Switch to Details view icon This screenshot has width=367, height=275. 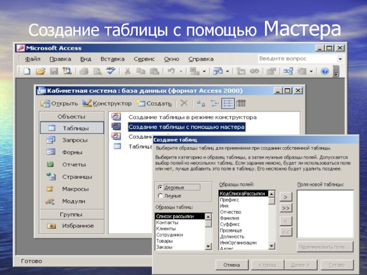[x=241, y=103]
